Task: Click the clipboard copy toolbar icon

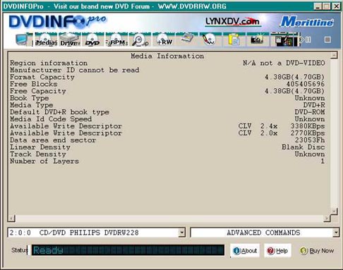Action: [x=234, y=39]
